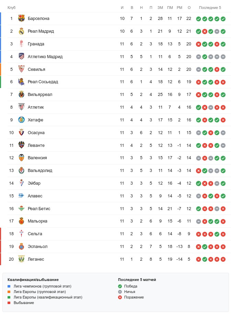
Task: Click Leganés' first of last five results
Action: (x=198, y=259)
